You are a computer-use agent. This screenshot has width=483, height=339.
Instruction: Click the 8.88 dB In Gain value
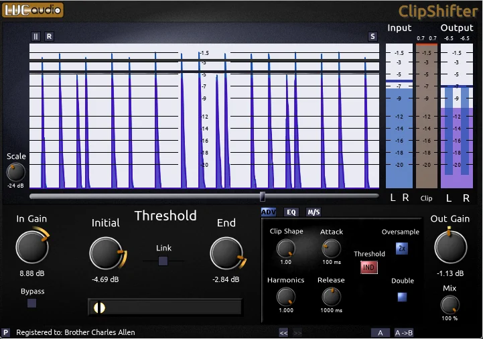[32, 273]
